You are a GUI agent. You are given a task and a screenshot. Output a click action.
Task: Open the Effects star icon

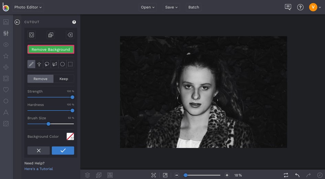(x=6, y=56)
